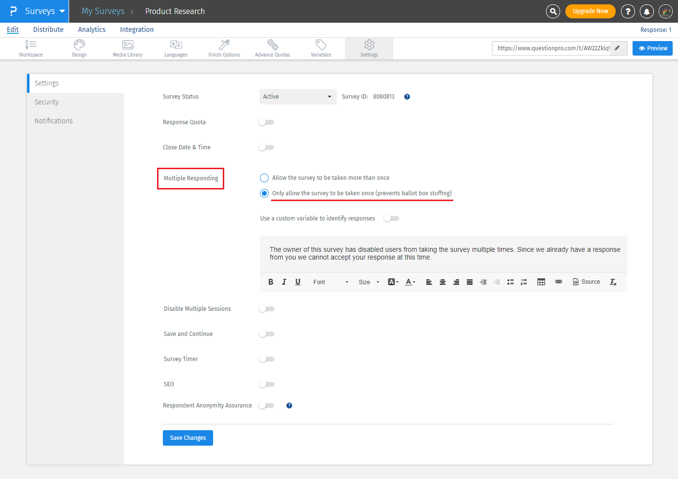Open the Workspace panel
The height and width of the screenshot is (479, 678).
(x=30, y=48)
